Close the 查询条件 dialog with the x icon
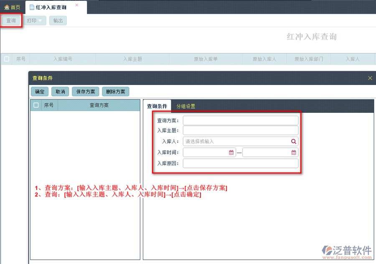 click(x=370, y=78)
